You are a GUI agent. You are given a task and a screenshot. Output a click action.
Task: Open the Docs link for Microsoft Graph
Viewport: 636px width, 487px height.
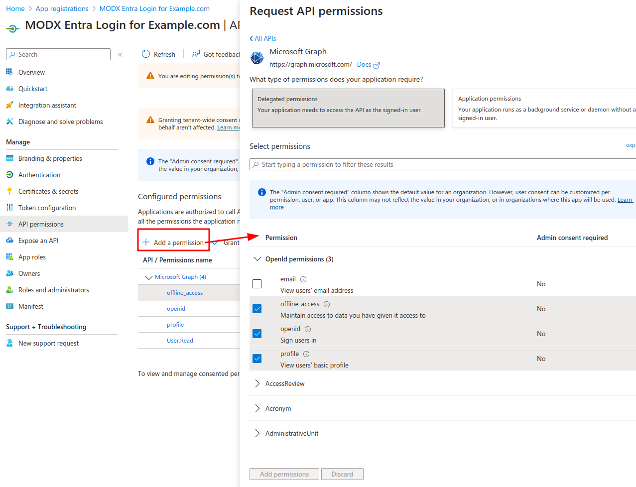coord(364,64)
